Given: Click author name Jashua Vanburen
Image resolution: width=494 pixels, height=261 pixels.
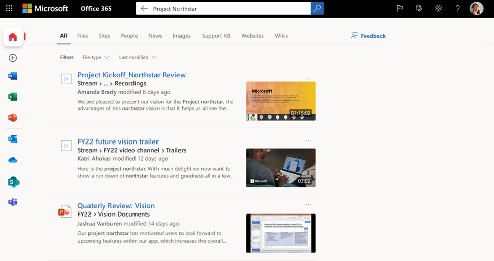Looking at the screenshot, I should [100, 224].
